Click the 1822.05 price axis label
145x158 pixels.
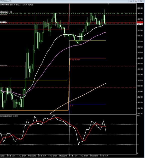(x=140, y=69)
